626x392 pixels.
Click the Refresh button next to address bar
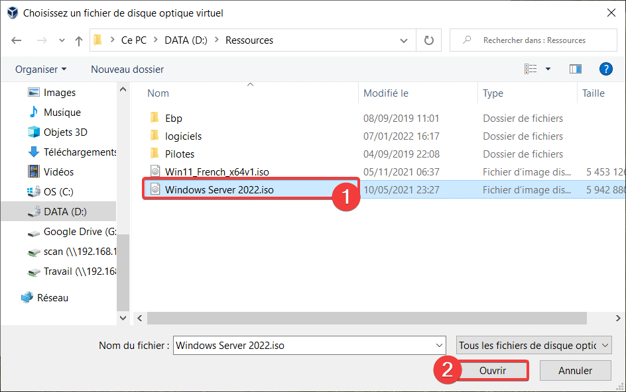pos(429,40)
